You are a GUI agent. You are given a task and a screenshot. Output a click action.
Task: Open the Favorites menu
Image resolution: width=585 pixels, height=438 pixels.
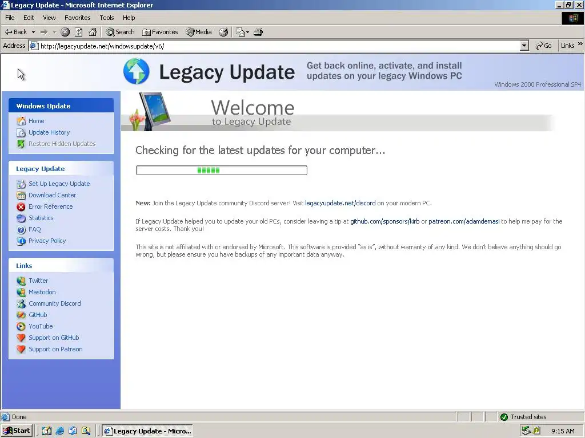pos(77,18)
